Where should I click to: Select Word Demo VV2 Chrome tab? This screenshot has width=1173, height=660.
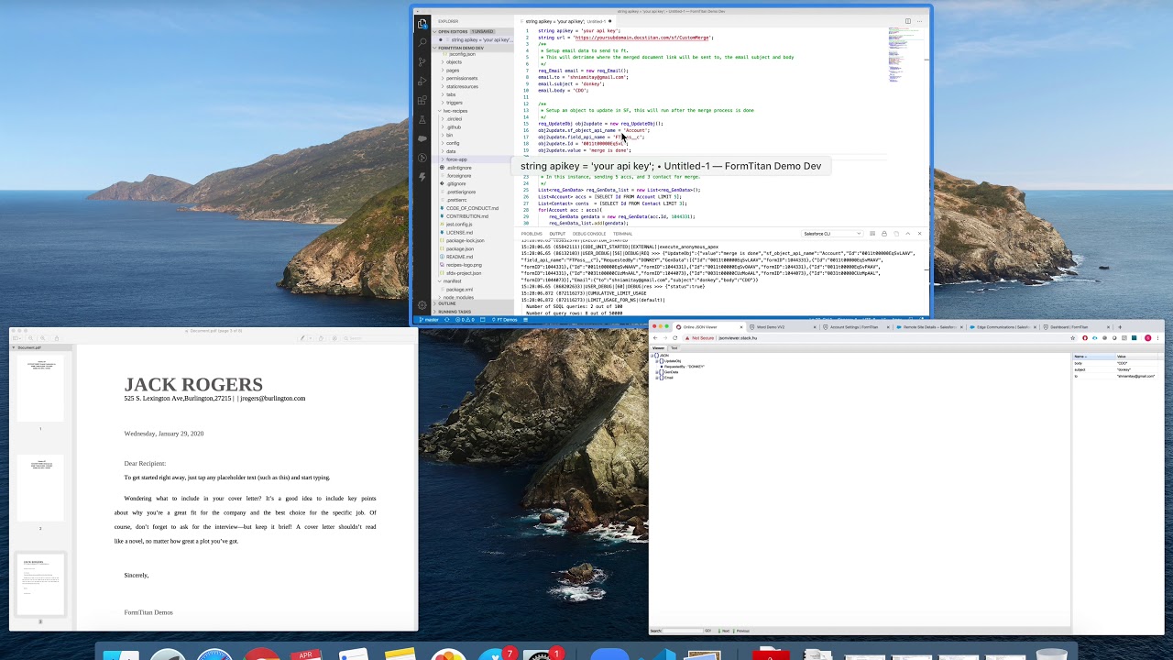coord(781,327)
